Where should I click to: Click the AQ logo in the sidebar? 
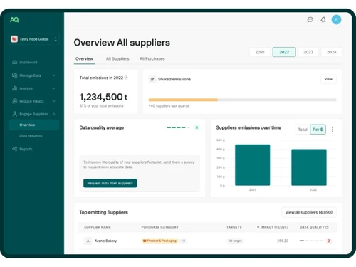[14, 20]
